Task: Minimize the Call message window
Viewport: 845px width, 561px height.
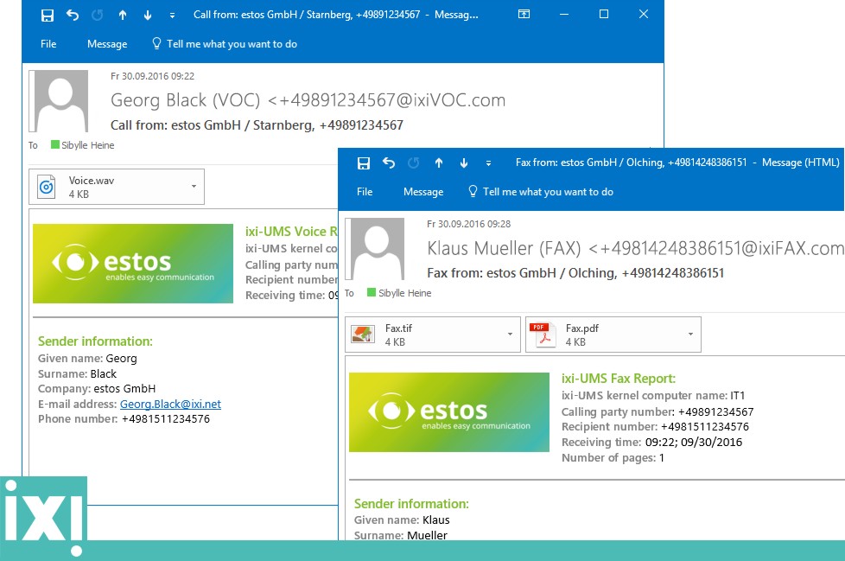Action: 564,15
